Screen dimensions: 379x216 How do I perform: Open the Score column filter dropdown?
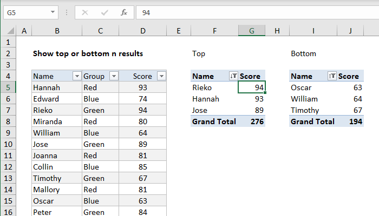pyautogui.click(x=161, y=76)
